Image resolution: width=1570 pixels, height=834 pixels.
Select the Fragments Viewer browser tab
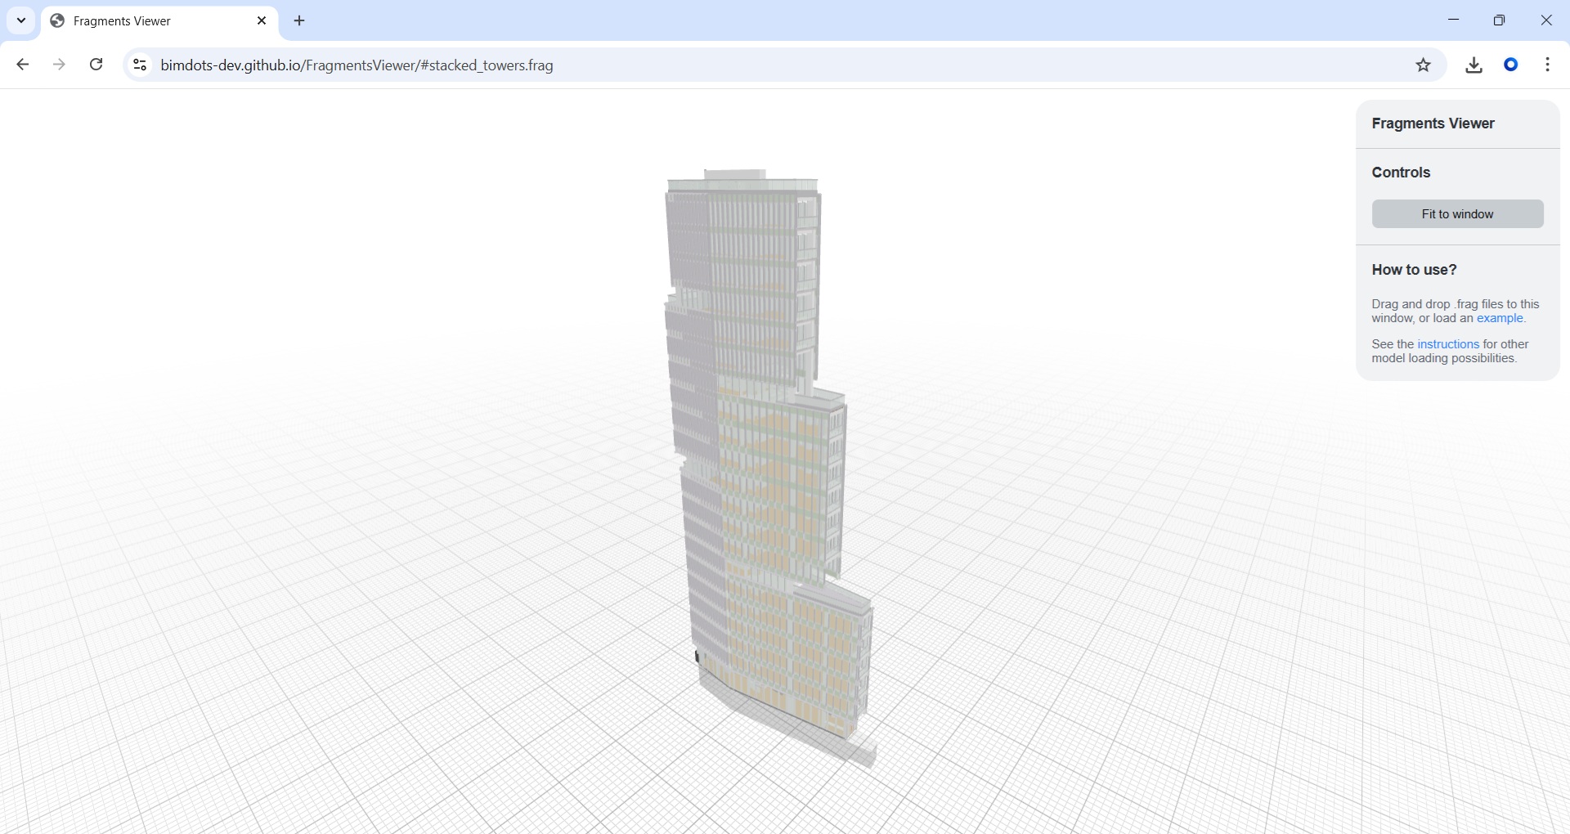click(147, 21)
